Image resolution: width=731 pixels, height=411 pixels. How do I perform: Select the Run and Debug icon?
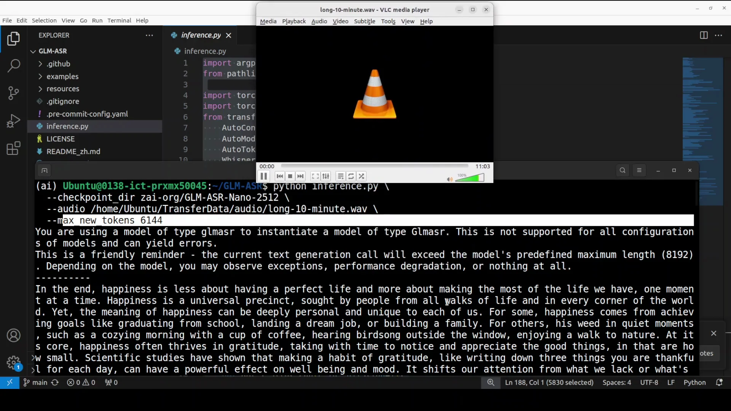click(14, 121)
